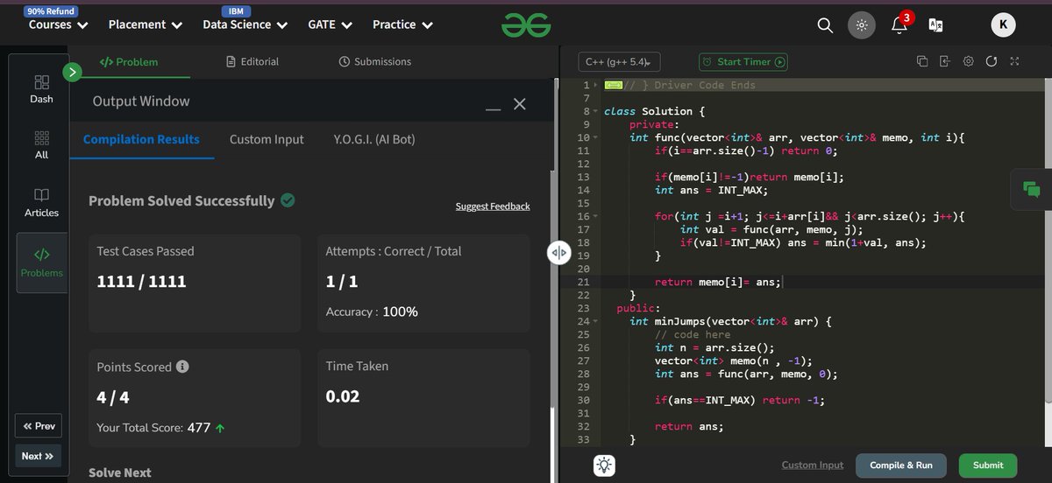Click code line 'return ans;'

coord(689,426)
